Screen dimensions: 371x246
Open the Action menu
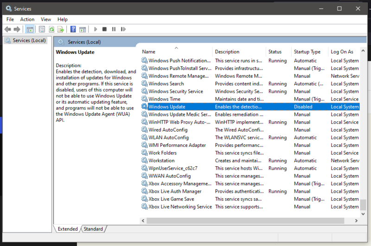(27, 19)
